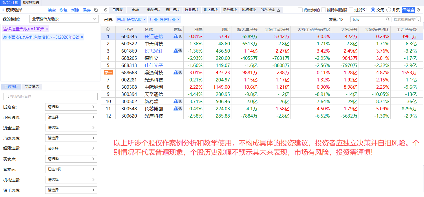Enable the 剔除风险股 checkbox
The width and height of the screenshot is (424, 197).
324,10
